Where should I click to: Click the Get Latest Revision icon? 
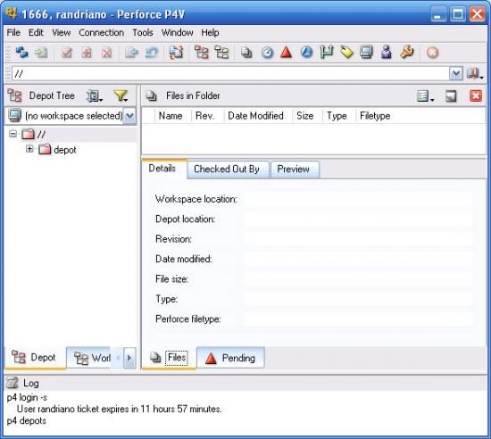click(x=41, y=53)
